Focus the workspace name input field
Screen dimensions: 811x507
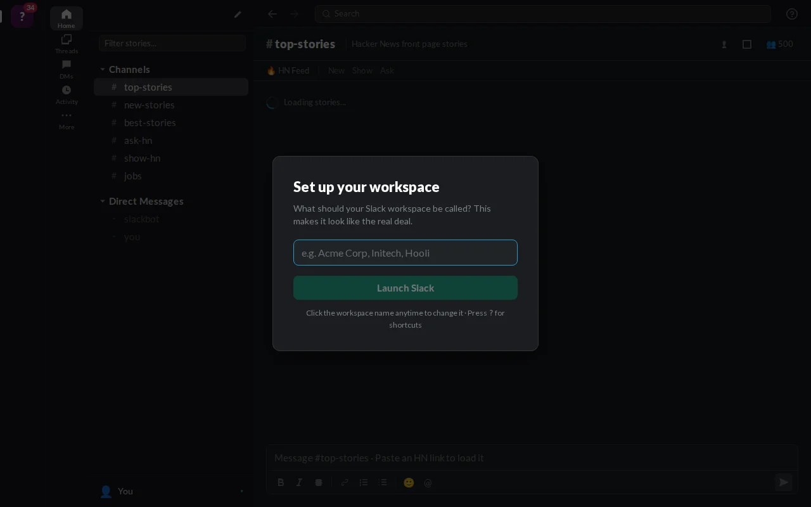pyautogui.click(x=405, y=252)
